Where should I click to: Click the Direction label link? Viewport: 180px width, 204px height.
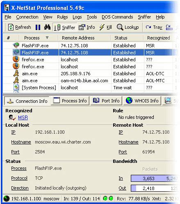tap(20, 188)
